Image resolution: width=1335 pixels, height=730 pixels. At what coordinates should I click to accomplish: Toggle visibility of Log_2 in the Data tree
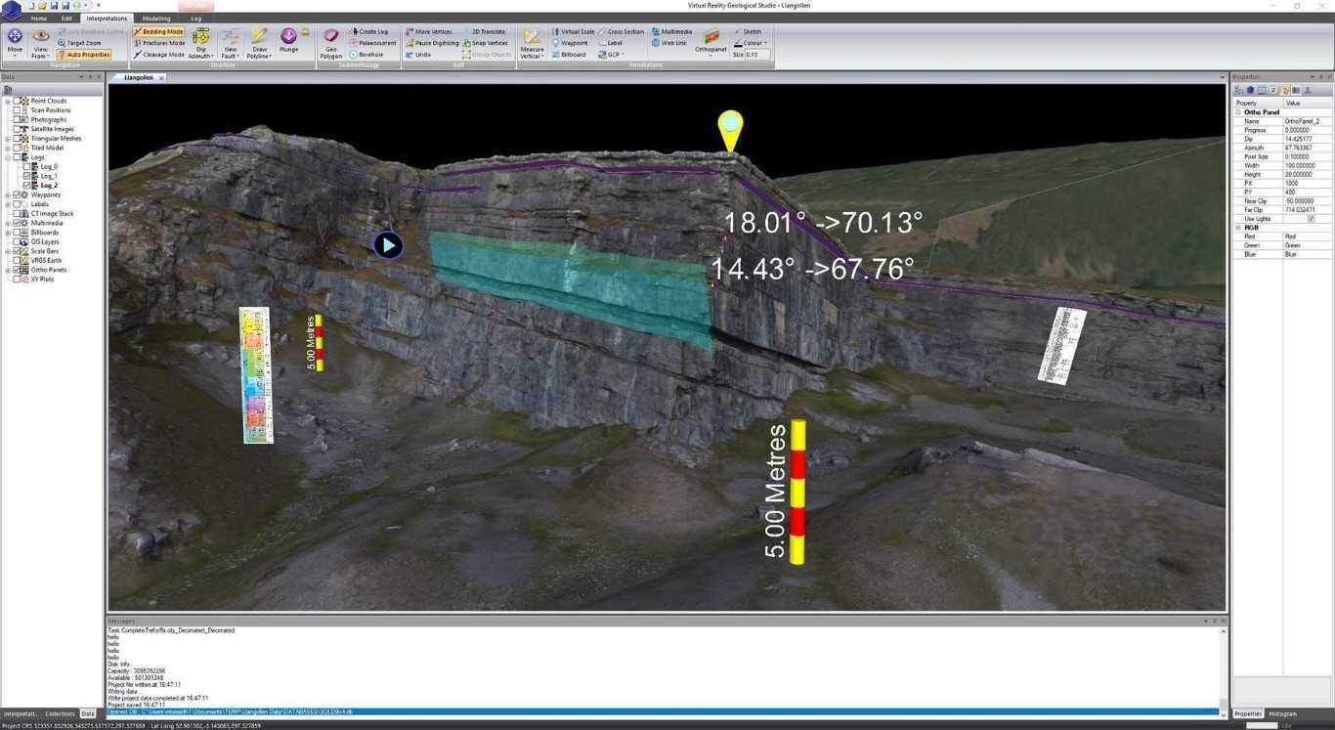[26, 186]
